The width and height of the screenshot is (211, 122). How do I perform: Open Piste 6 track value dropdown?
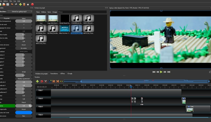click(x=24, y=102)
